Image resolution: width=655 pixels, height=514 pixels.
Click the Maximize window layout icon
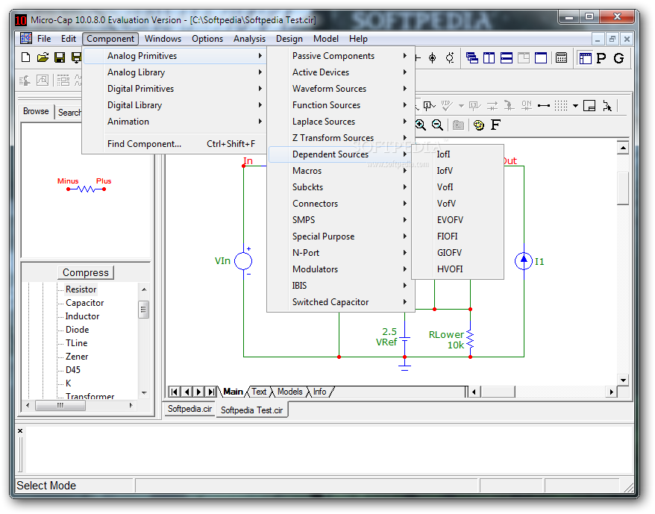point(541,57)
